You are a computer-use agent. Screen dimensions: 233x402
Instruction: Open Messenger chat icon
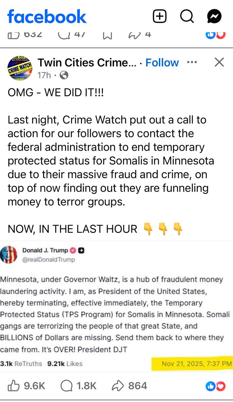tap(214, 16)
